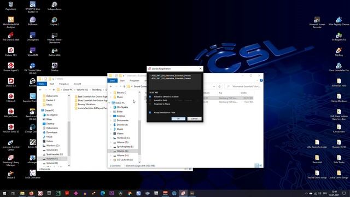Screen dimensions: 350x197
Task: Open the Freigeben tab in front Explorer
Action: tap(135, 80)
